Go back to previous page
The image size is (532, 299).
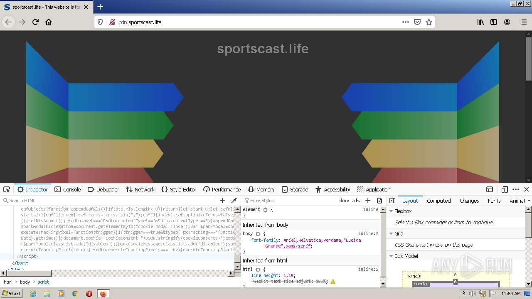click(8, 22)
